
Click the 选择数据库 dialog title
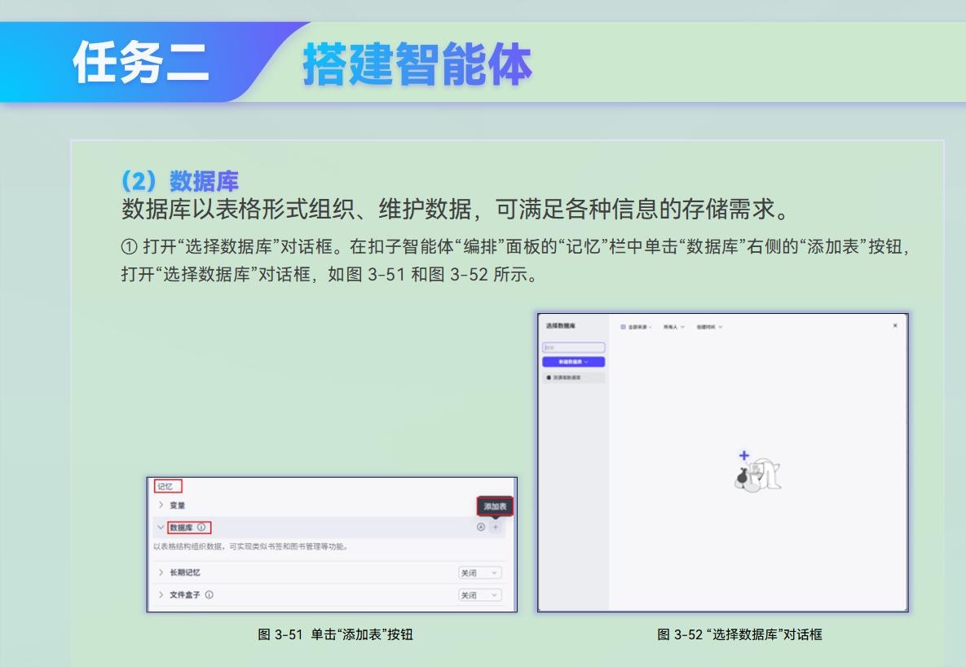561,325
